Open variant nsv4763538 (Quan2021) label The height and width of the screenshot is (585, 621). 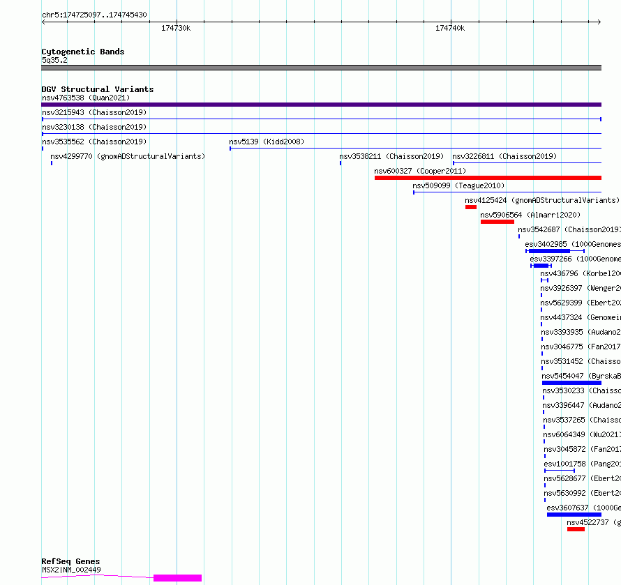86,98
